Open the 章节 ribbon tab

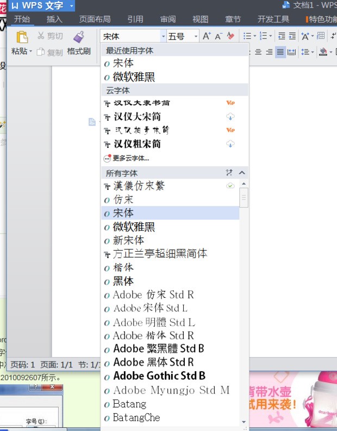[x=233, y=19]
